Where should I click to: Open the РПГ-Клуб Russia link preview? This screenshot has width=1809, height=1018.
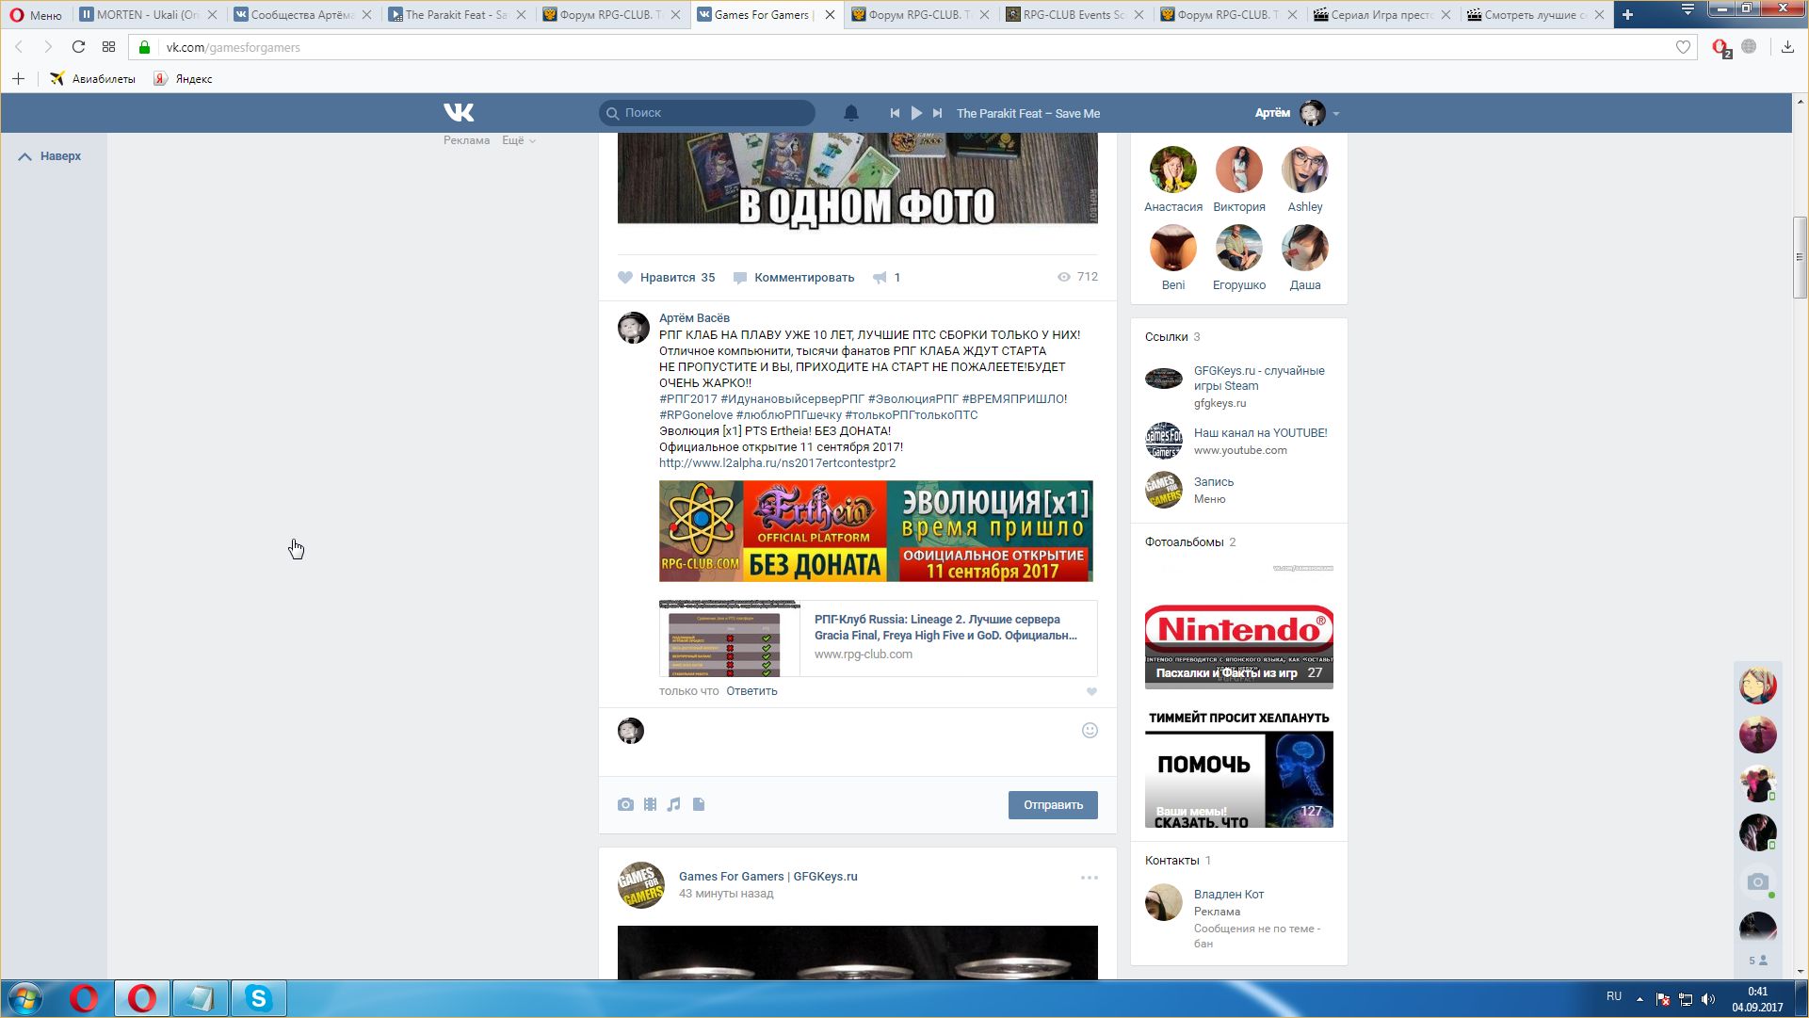point(878,638)
